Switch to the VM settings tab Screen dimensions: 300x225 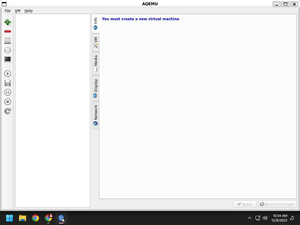click(96, 43)
